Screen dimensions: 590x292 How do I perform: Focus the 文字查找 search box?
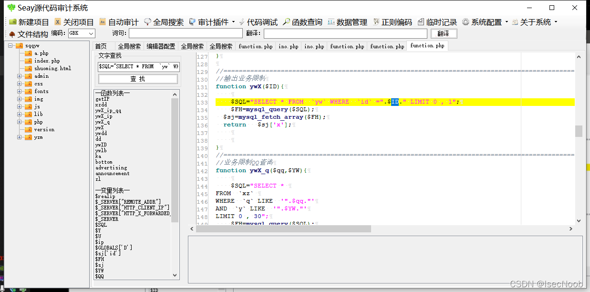click(139, 66)
